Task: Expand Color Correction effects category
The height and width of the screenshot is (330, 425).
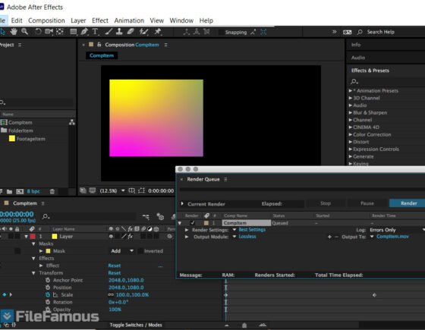Action: (x=351, y=134)
